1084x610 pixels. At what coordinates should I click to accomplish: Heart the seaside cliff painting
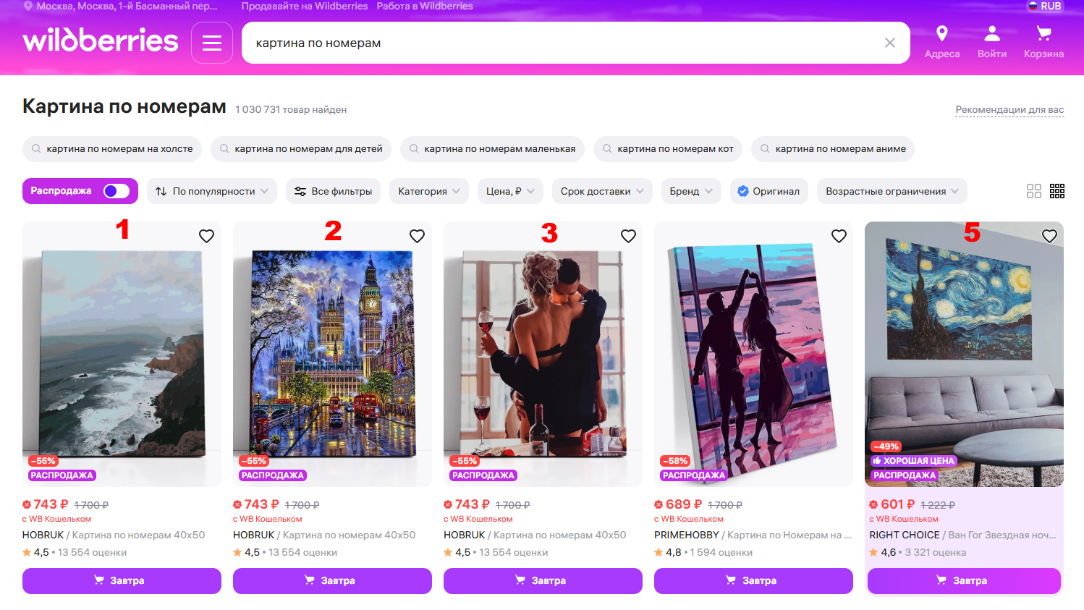tap(206, 236)
